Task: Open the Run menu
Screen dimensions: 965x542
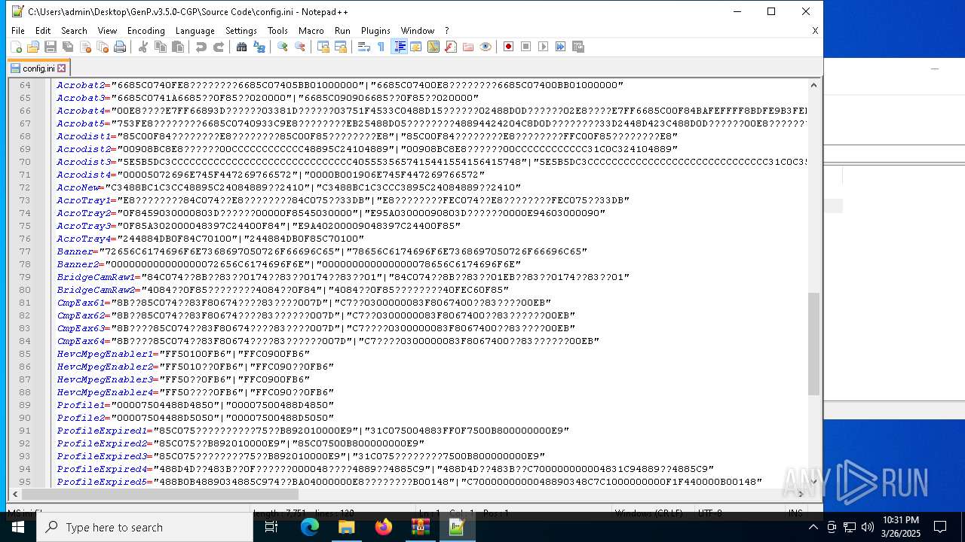Action: [342, 31]
